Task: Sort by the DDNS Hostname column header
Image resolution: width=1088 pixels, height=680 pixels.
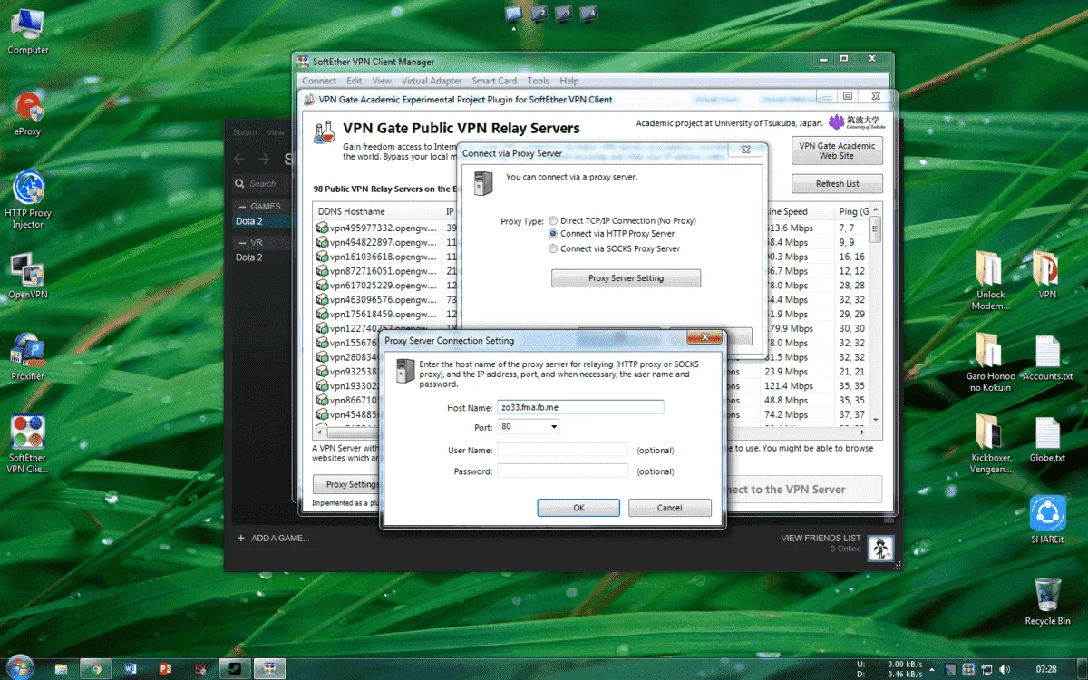Action: point(377,211)
